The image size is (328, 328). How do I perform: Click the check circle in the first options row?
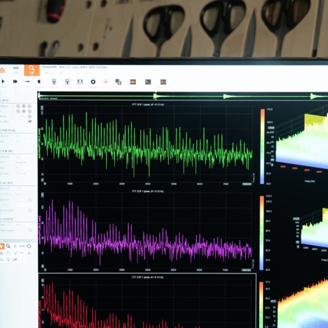coord(29,106)
